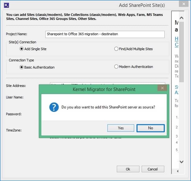This screenshot has height=181, width=191.
Task: Click the Site(s) Connection group label
Action: pyautogui.click(x=22, y=42)
